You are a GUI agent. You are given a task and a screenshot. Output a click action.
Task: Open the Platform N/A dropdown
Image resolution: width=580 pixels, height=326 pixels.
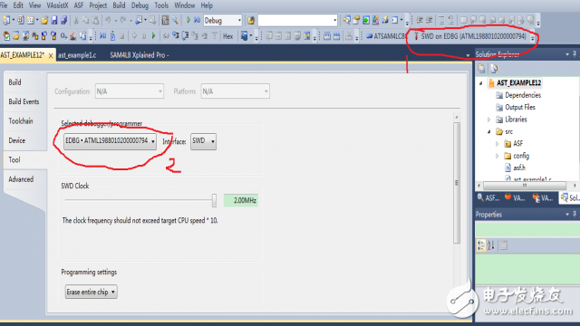point(235,91)
